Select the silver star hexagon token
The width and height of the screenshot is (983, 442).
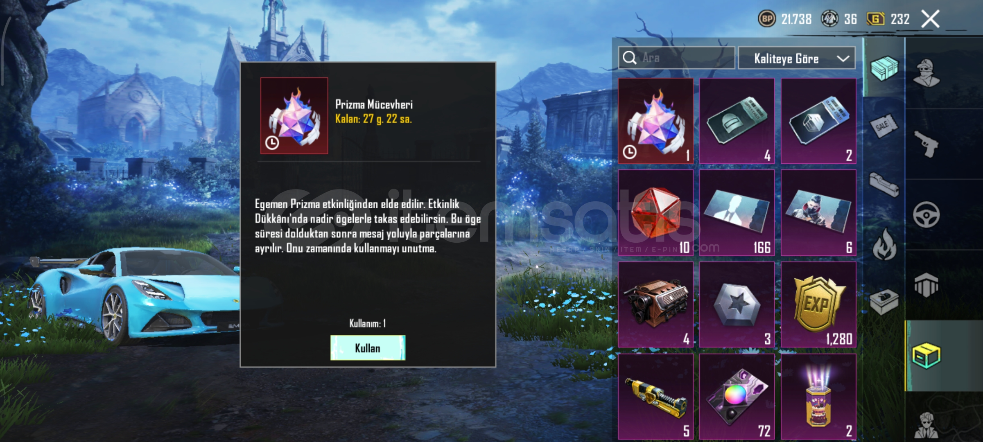point(737,304)
